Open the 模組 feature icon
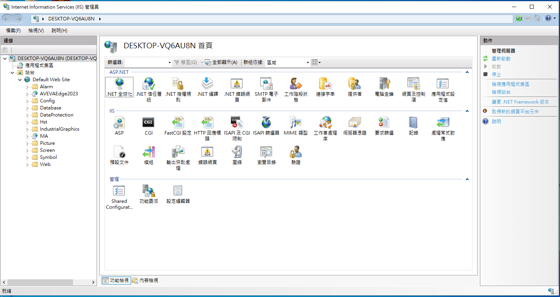Image resolution: width=560 pixels, height=297 pixels. (x=149, y=155)
